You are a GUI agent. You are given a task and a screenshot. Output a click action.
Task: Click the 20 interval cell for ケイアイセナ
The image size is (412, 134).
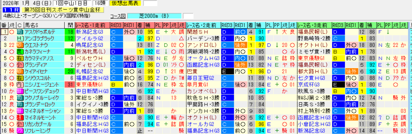[70, 71]
